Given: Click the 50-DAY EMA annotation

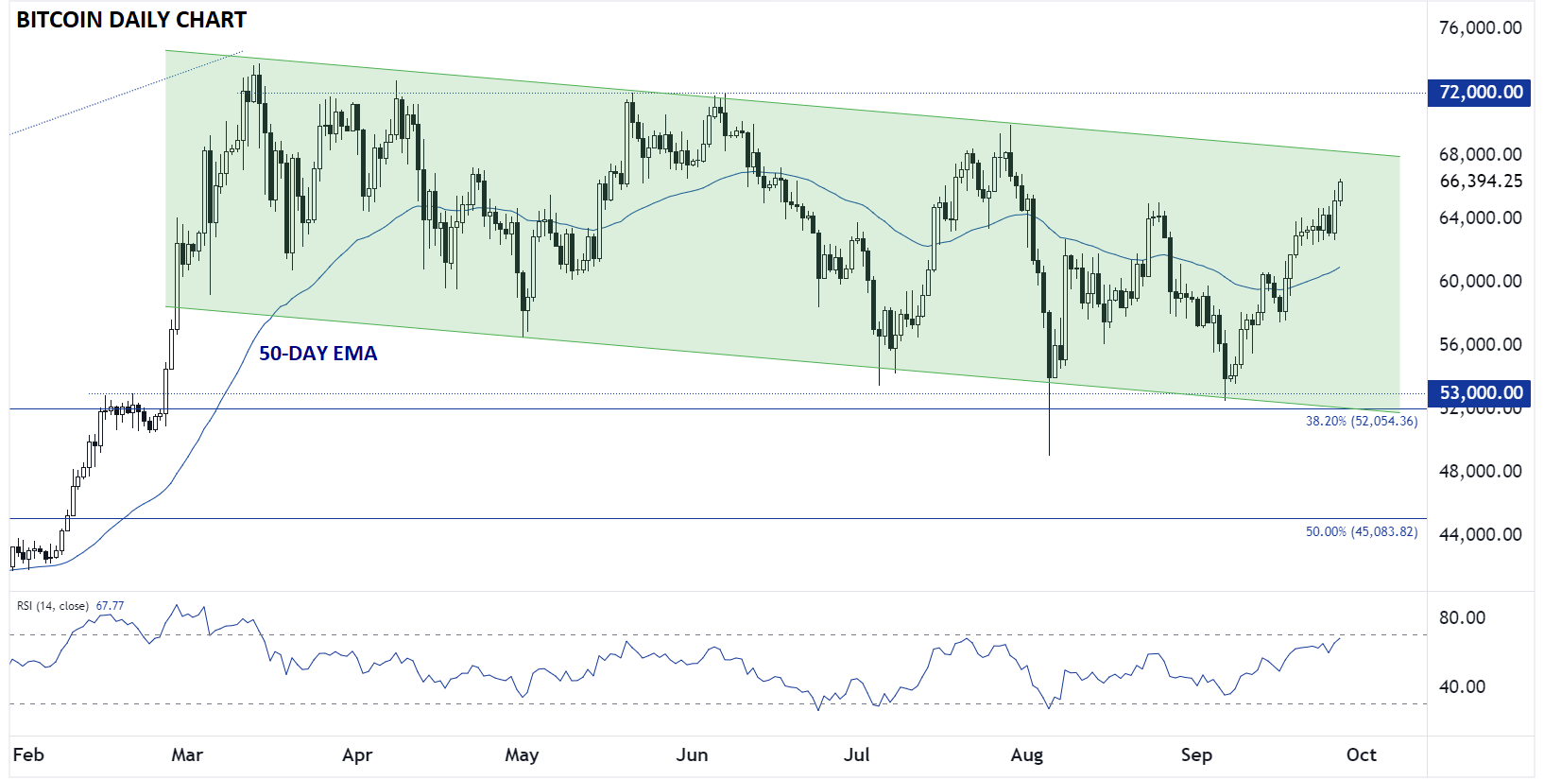Looking at the screenshot, I should (317, 354).
